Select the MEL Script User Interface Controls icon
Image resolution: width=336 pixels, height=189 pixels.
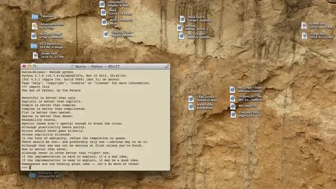(232, 90)
